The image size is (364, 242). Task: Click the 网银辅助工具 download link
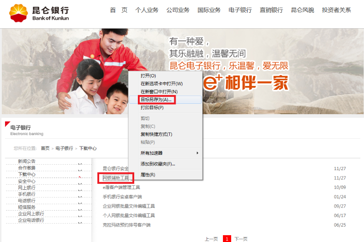coord(116,178)
